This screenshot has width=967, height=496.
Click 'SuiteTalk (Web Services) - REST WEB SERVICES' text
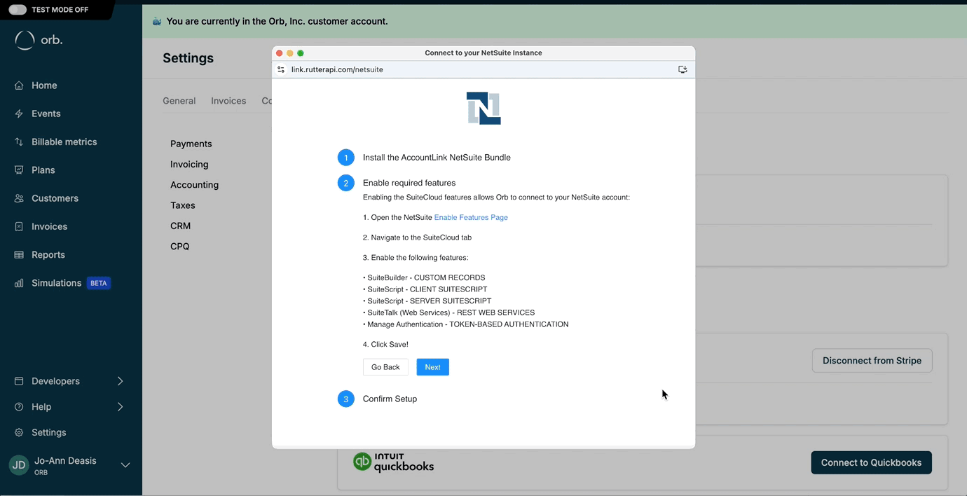(x=451, y=312)
